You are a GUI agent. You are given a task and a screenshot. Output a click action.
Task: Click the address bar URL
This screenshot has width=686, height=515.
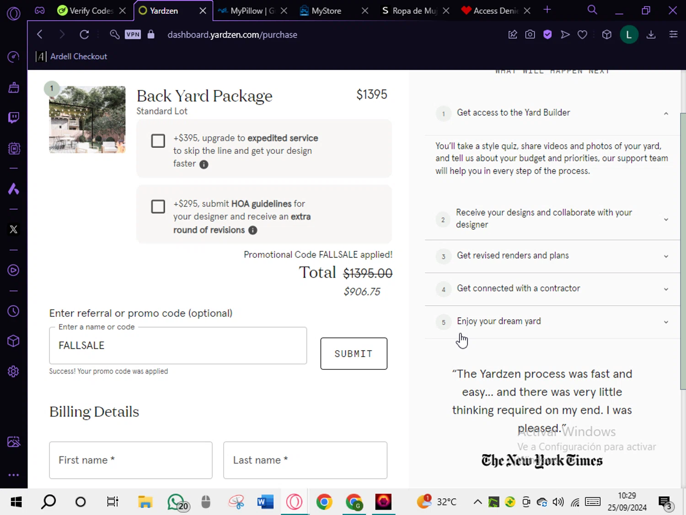[232, 35]
